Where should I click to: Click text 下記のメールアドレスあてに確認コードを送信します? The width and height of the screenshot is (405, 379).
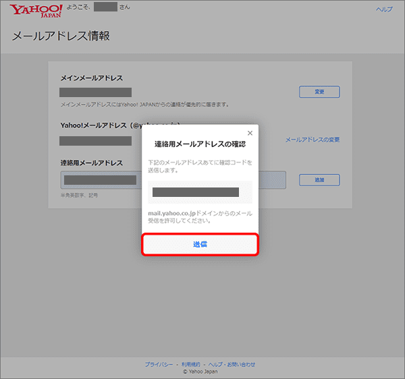(200, 167)
